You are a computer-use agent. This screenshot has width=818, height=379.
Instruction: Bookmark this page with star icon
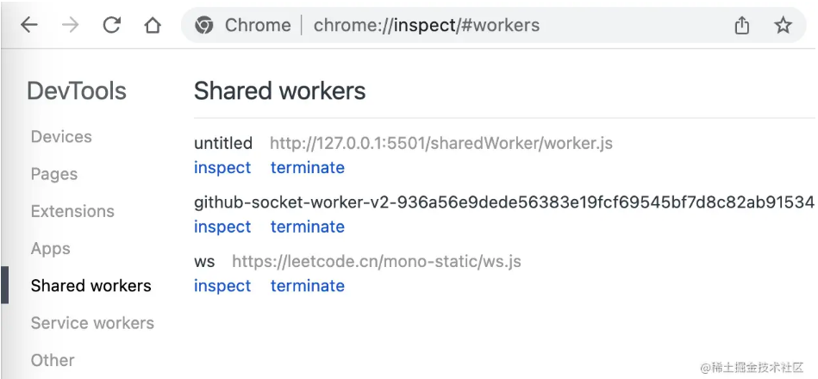783,25
